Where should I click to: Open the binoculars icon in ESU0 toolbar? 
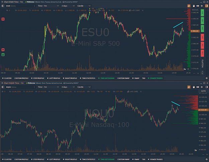[198, 6]
